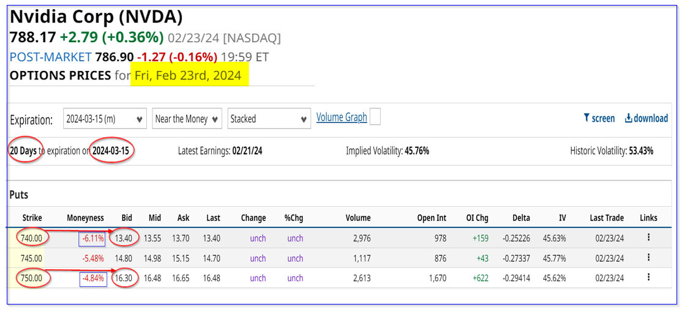Toggle the Volume Graph checkbox
This screenshot has height=310, width=682.
click(375, 117)
